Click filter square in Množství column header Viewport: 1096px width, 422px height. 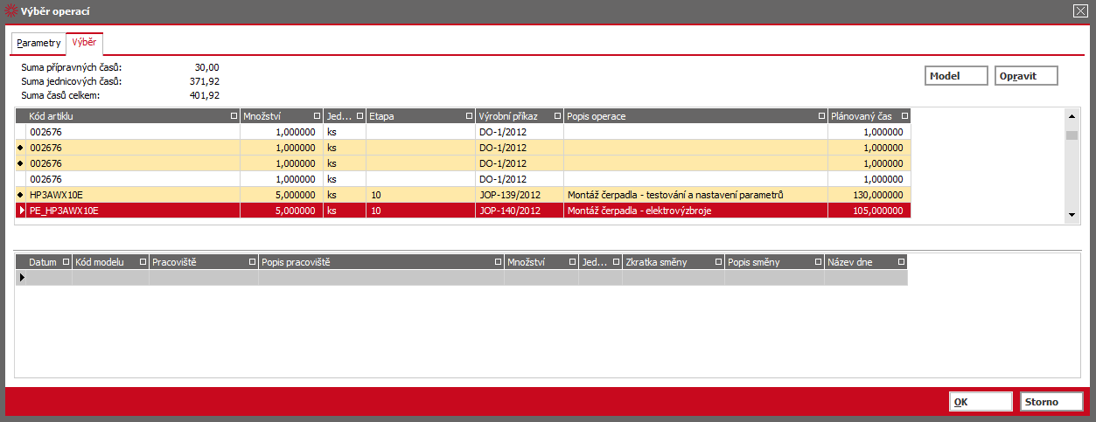click(x=316, y=116)
